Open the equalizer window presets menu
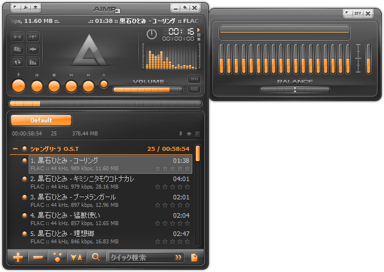The height and width of the screenshot is (272, 384). point(347,13)
